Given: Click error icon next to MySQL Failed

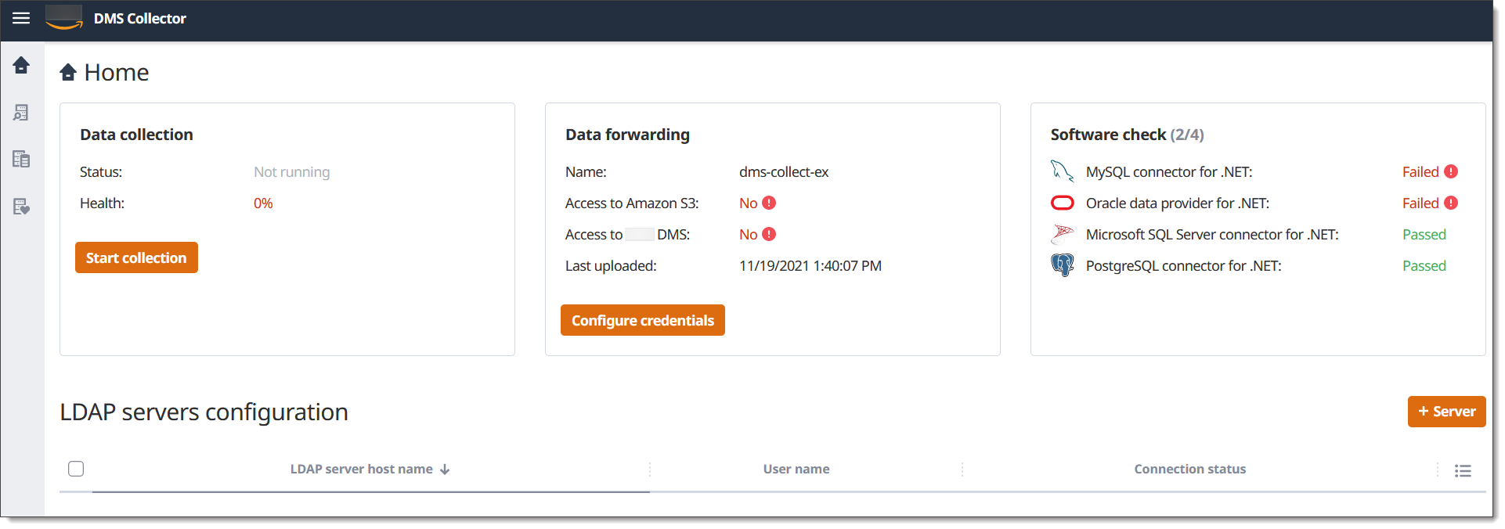Looking at the screenshot, I should pyautogui.click(x=1451, y=171).
